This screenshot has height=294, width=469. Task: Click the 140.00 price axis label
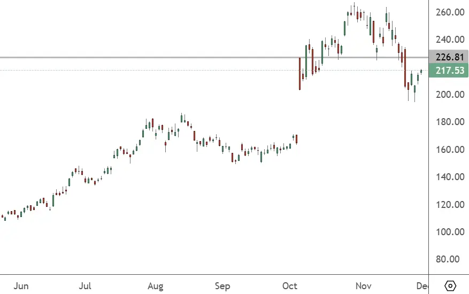(449, 177)
